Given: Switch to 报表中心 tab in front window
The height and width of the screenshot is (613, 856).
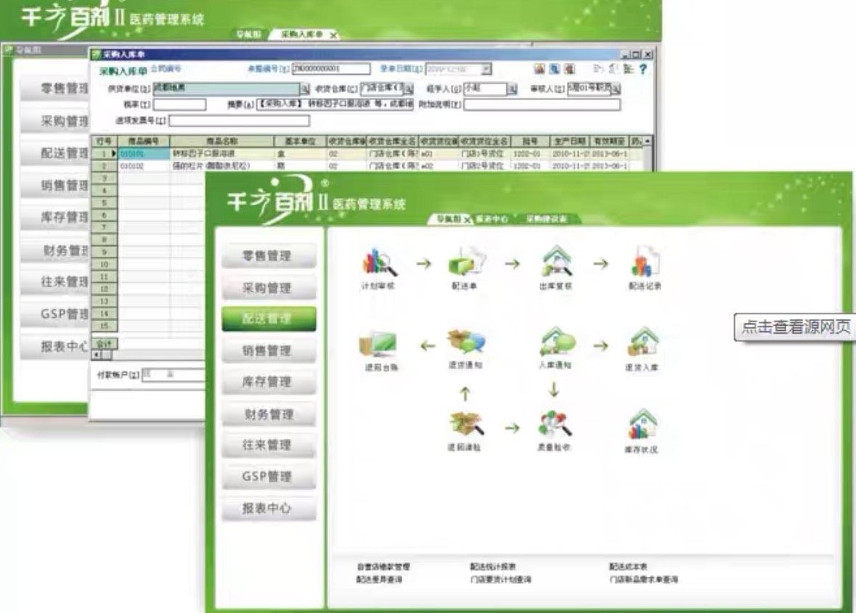Looking at the screenshot, I should 492,218.
